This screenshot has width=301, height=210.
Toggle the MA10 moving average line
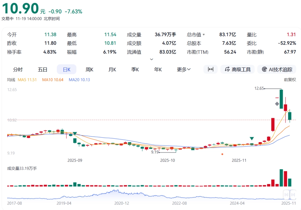pos(52,79)
